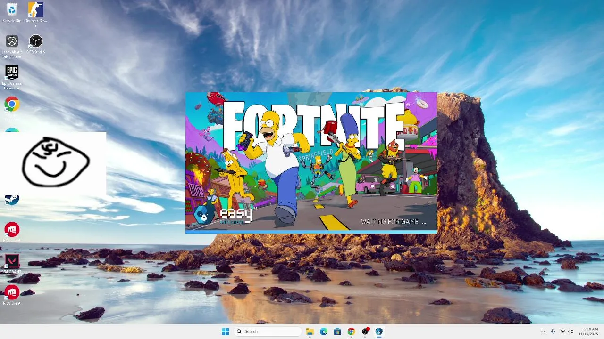Screen dimensions: 604x339
Task: Select the Epic Games Launcher shortcut
Action: point(12,77)
